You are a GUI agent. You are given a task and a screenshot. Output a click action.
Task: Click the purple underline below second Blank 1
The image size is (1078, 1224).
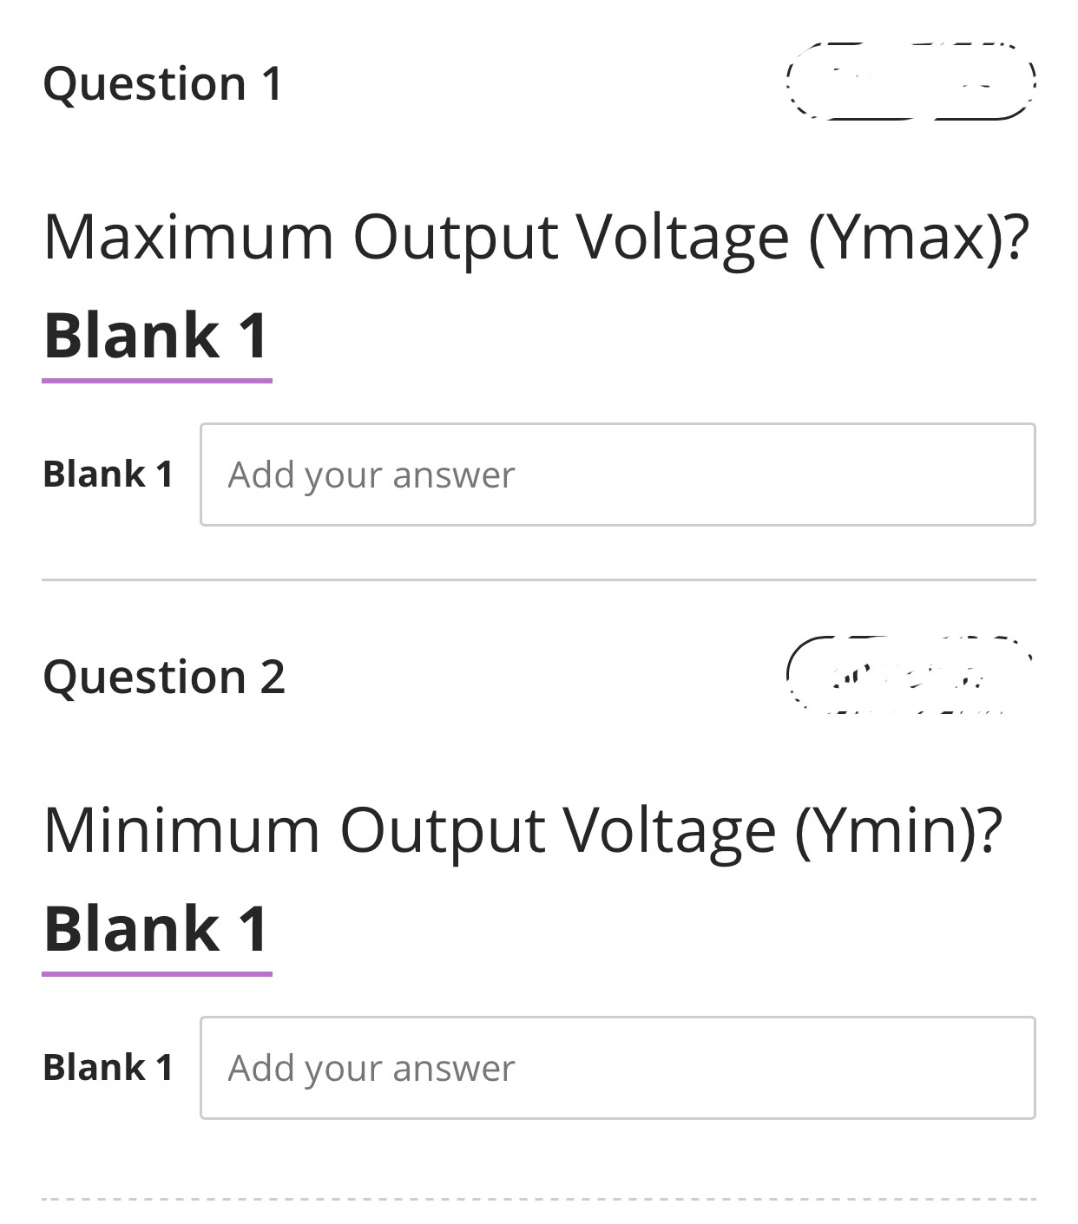(158, 973)
